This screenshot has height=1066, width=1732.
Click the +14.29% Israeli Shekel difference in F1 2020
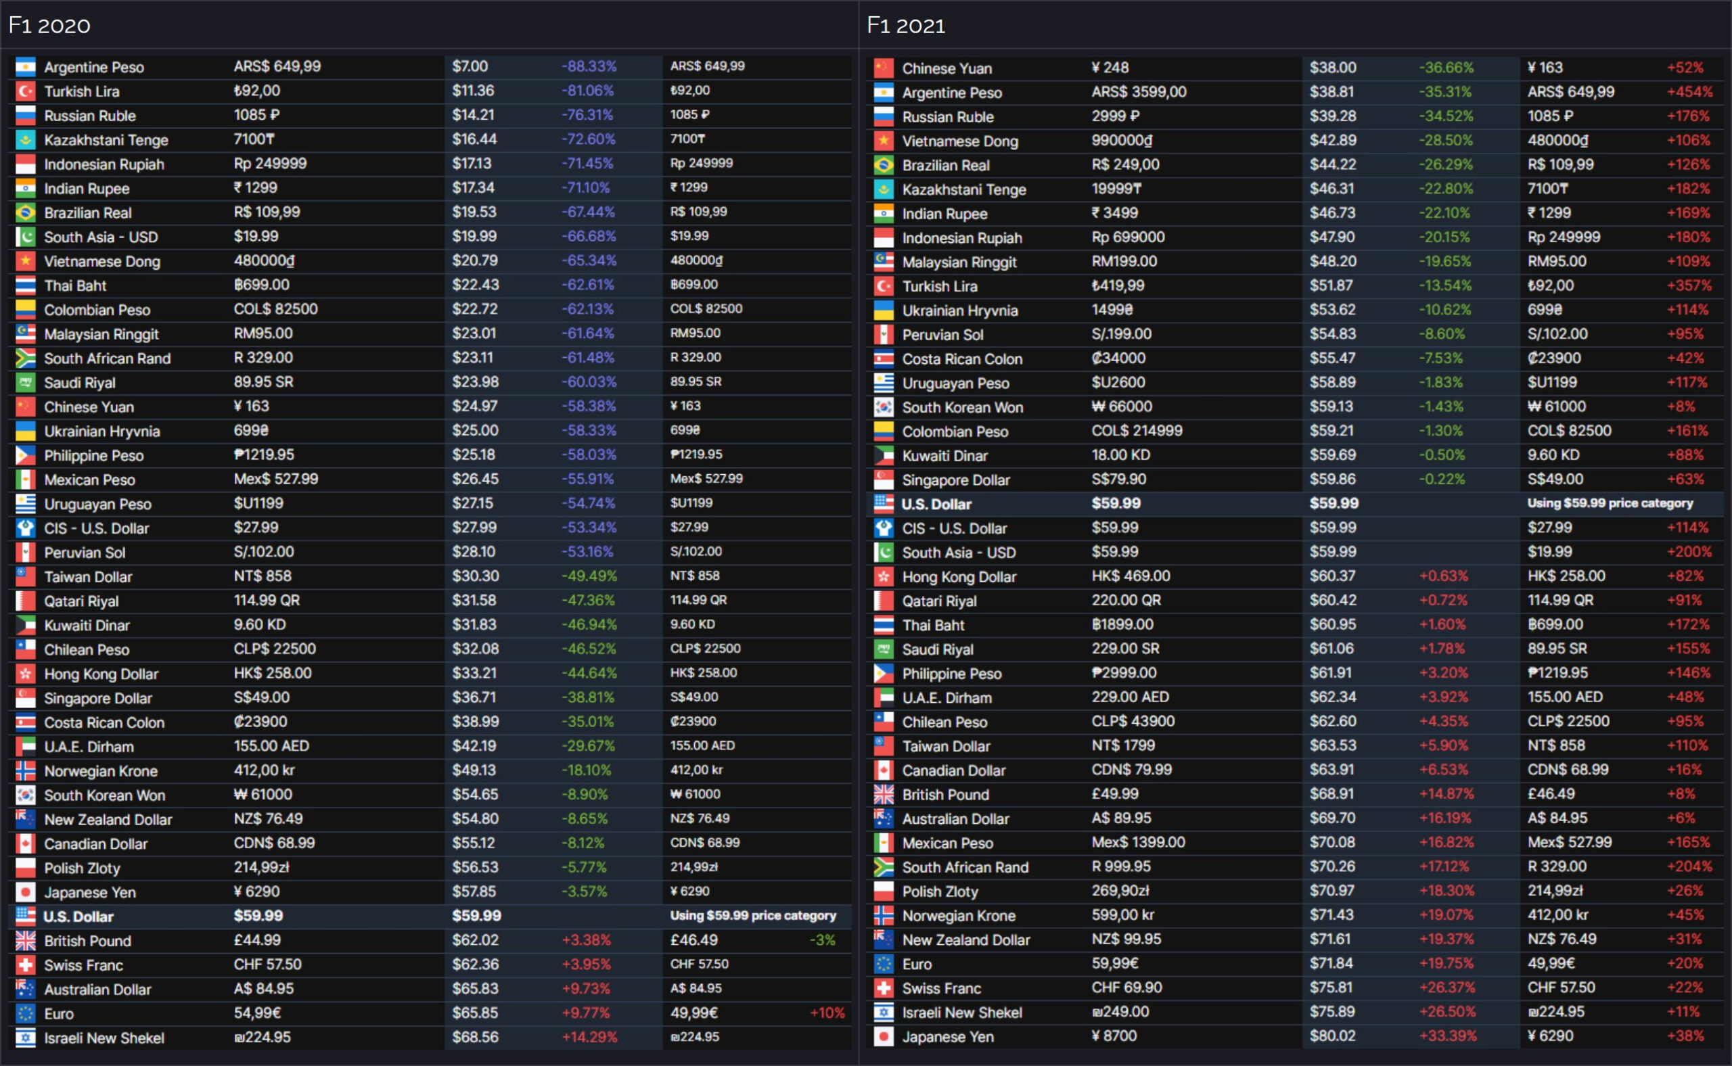click(x=589, y=1036)
